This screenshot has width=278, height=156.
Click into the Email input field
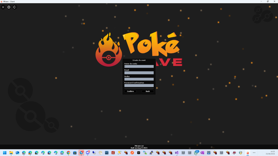(139, 73)
